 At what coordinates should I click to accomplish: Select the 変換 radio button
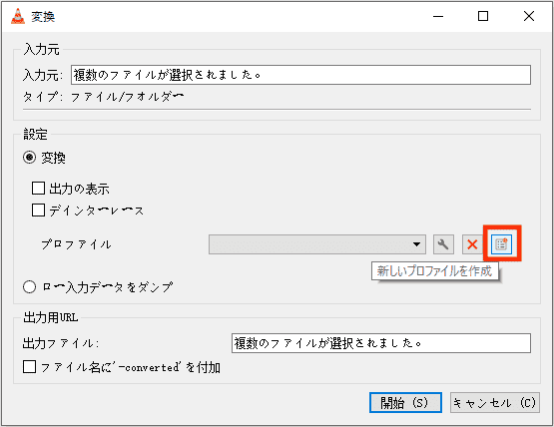point(29,158)
